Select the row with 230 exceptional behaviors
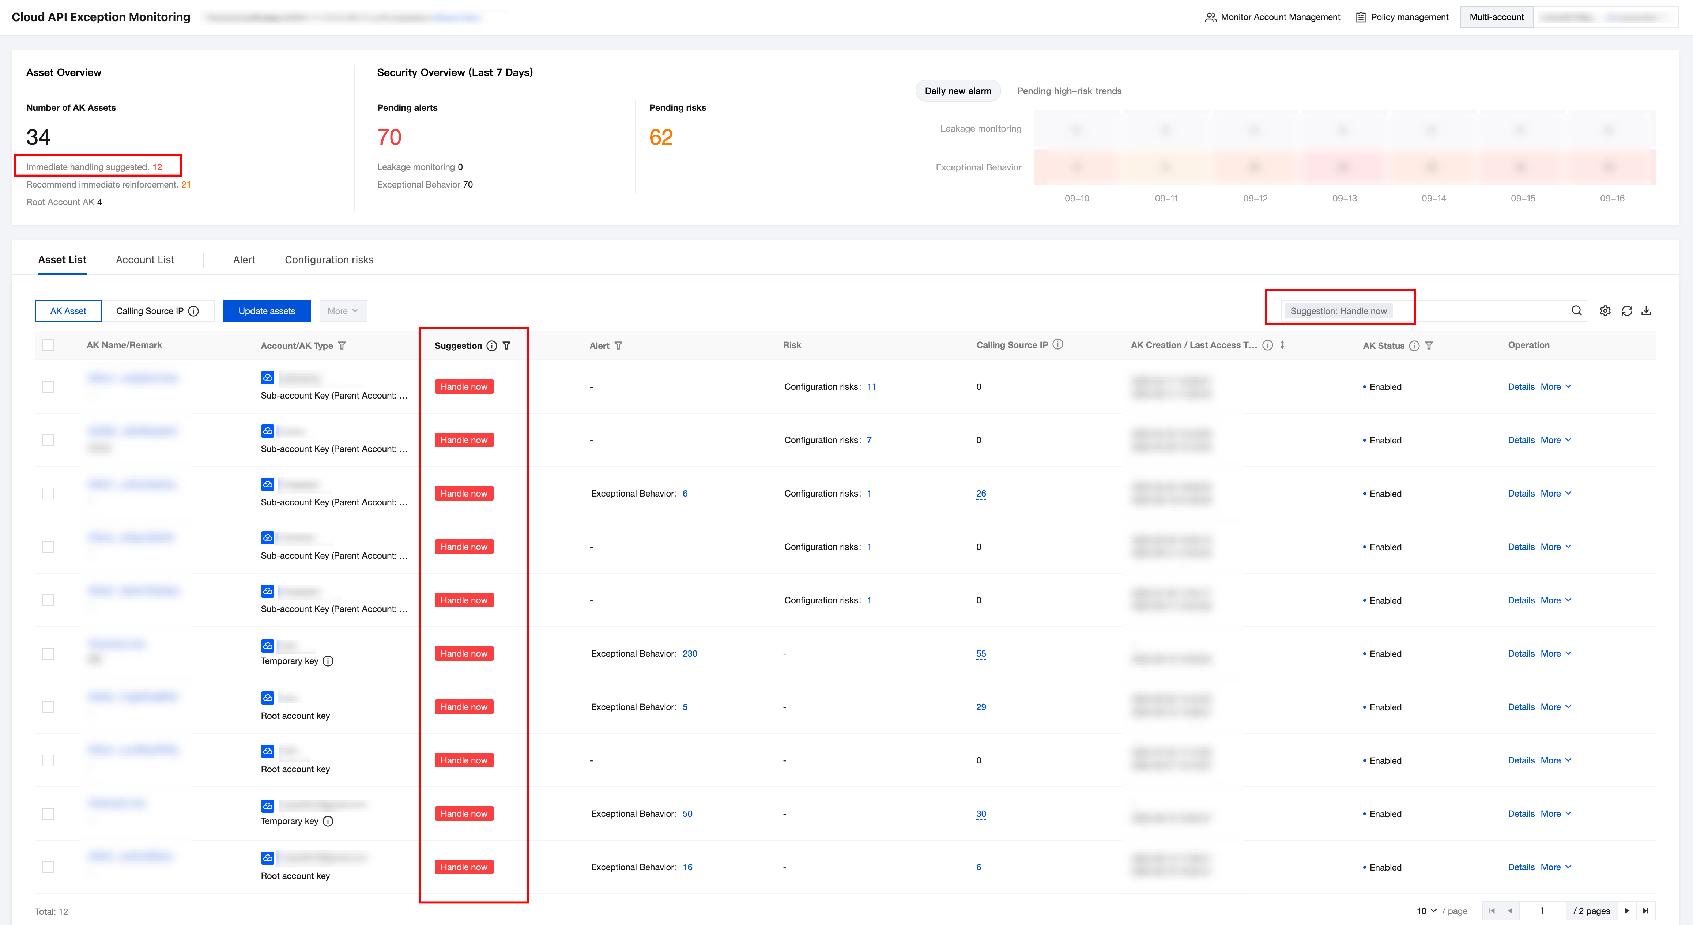This screenshot has width=1693, height=925. coord(48,654)
